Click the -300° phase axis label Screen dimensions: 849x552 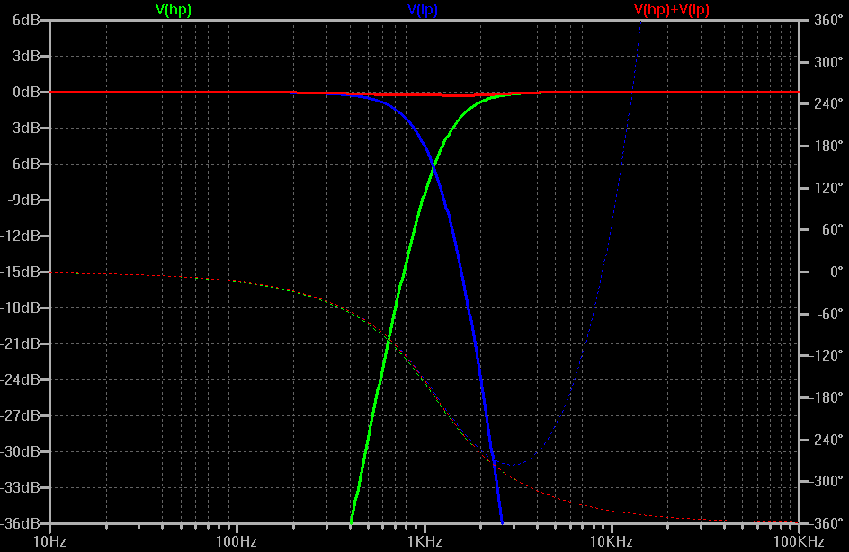827,482
